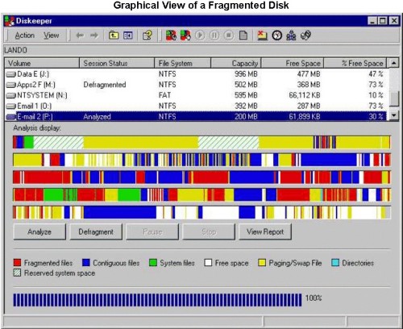403x329 pixels.
Task: Click the Analyzed status cell
Action: click(x=97, y=117)
